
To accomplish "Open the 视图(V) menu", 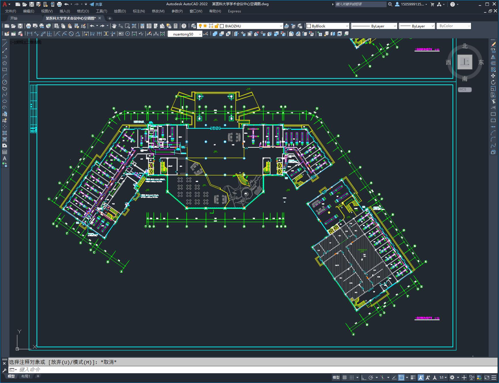I will (47, 11).
